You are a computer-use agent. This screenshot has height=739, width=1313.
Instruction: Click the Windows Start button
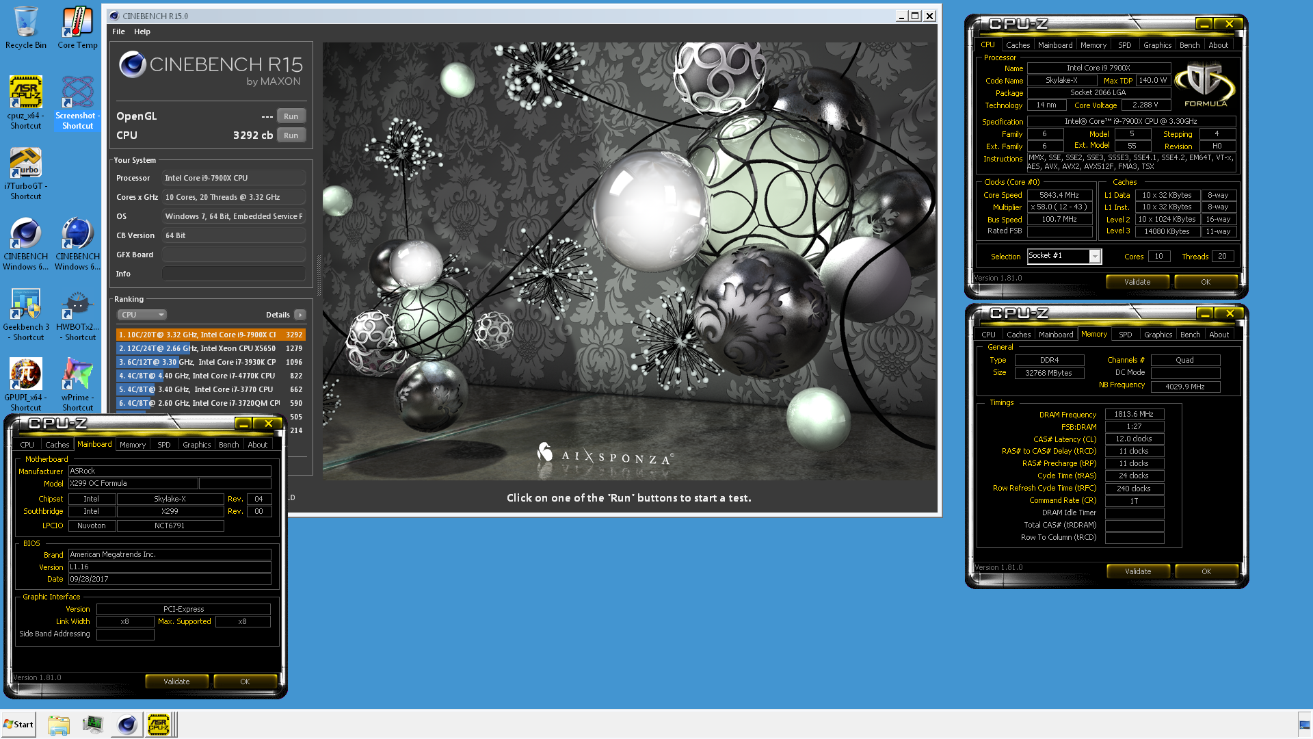[18, 725]
